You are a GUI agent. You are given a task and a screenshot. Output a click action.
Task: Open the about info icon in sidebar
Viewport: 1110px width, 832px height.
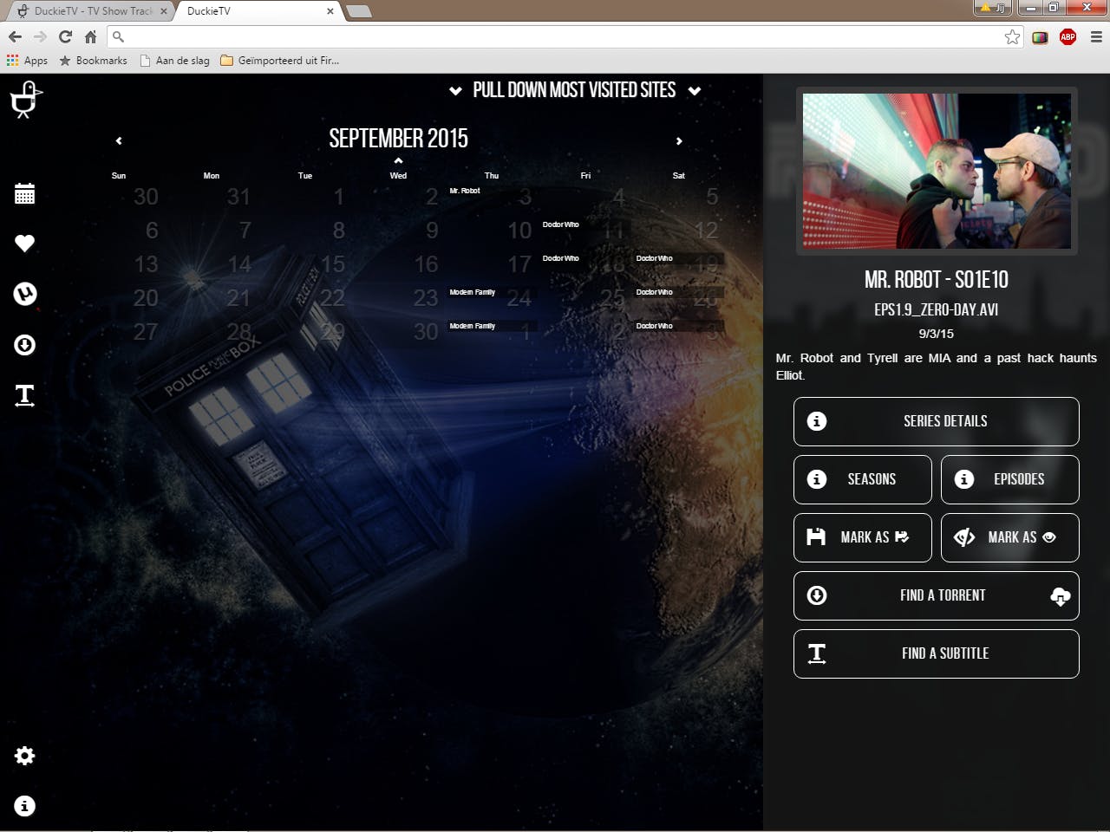pyautogui.click(x=24, y=806)
